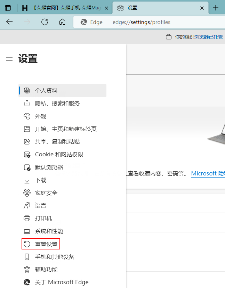
Task: Open Cookie 和网站权限 settings
Action: (x=59, y=155)
